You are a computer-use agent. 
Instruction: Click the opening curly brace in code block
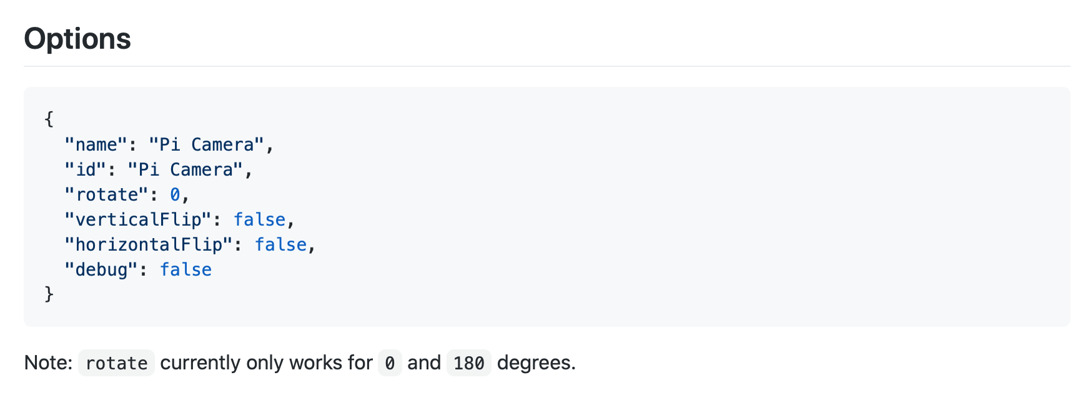click(49, 119)
